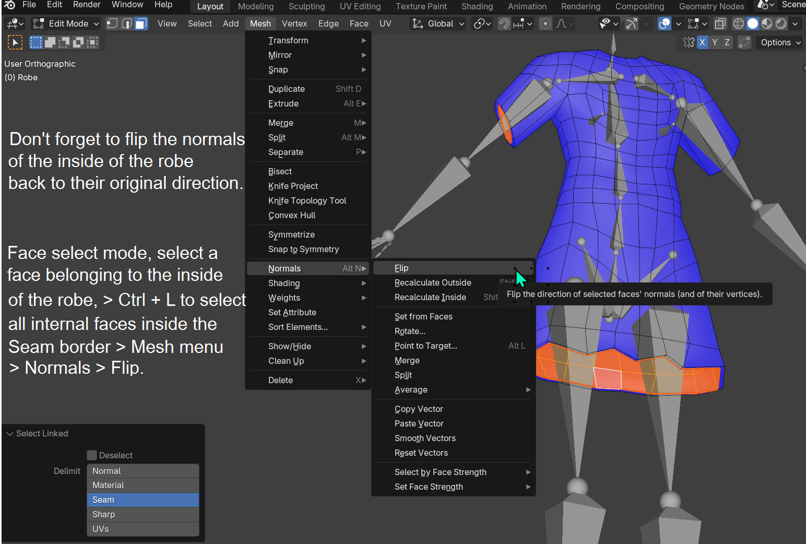Screen dimensions: 806x544
Task: Open the File menu
Action: tap(29, 5)
